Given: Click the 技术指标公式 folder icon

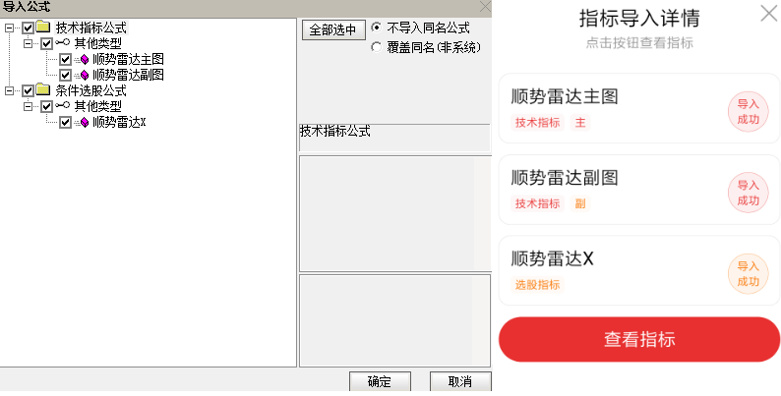Looking at the screenshot, I should click(x=43, y=27).
